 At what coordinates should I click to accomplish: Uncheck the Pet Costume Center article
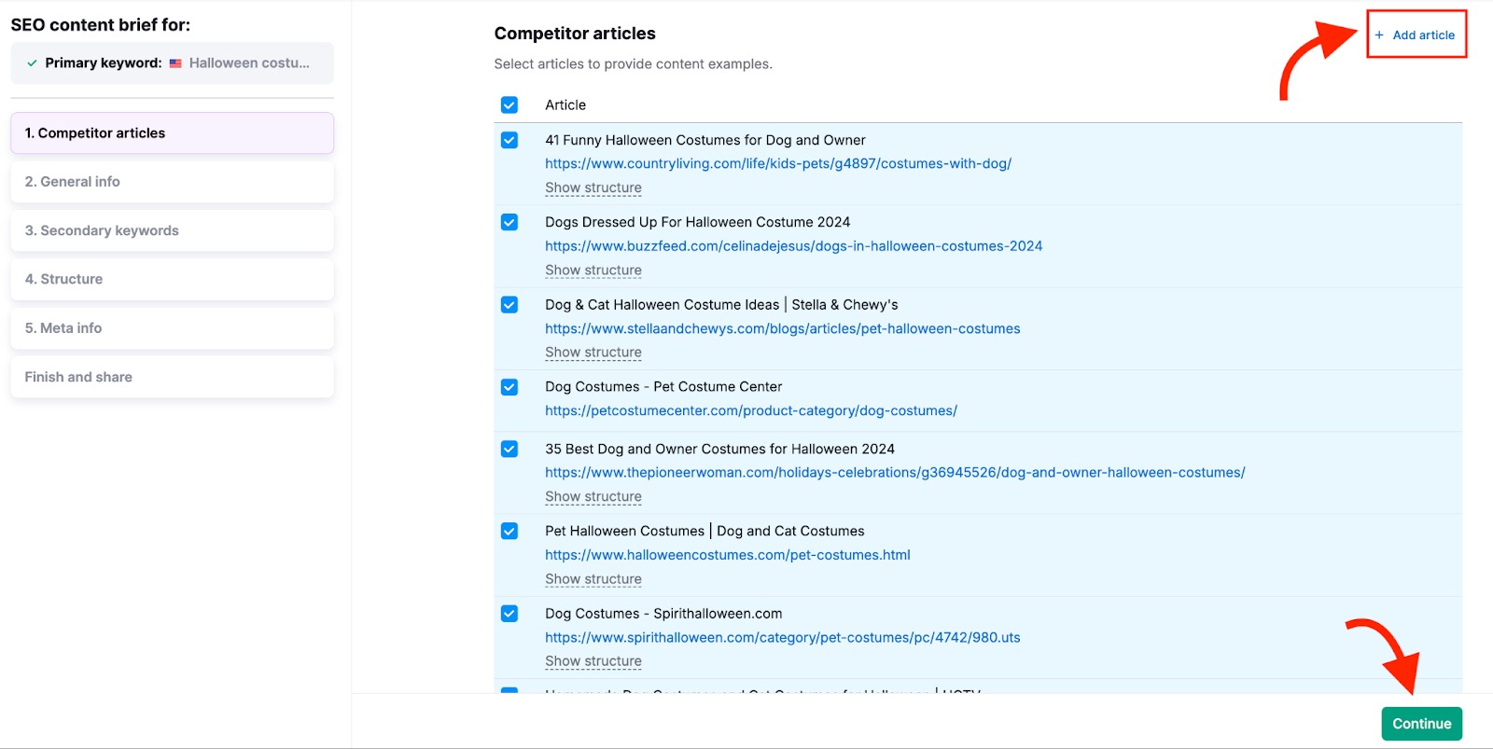coord(509,387)
